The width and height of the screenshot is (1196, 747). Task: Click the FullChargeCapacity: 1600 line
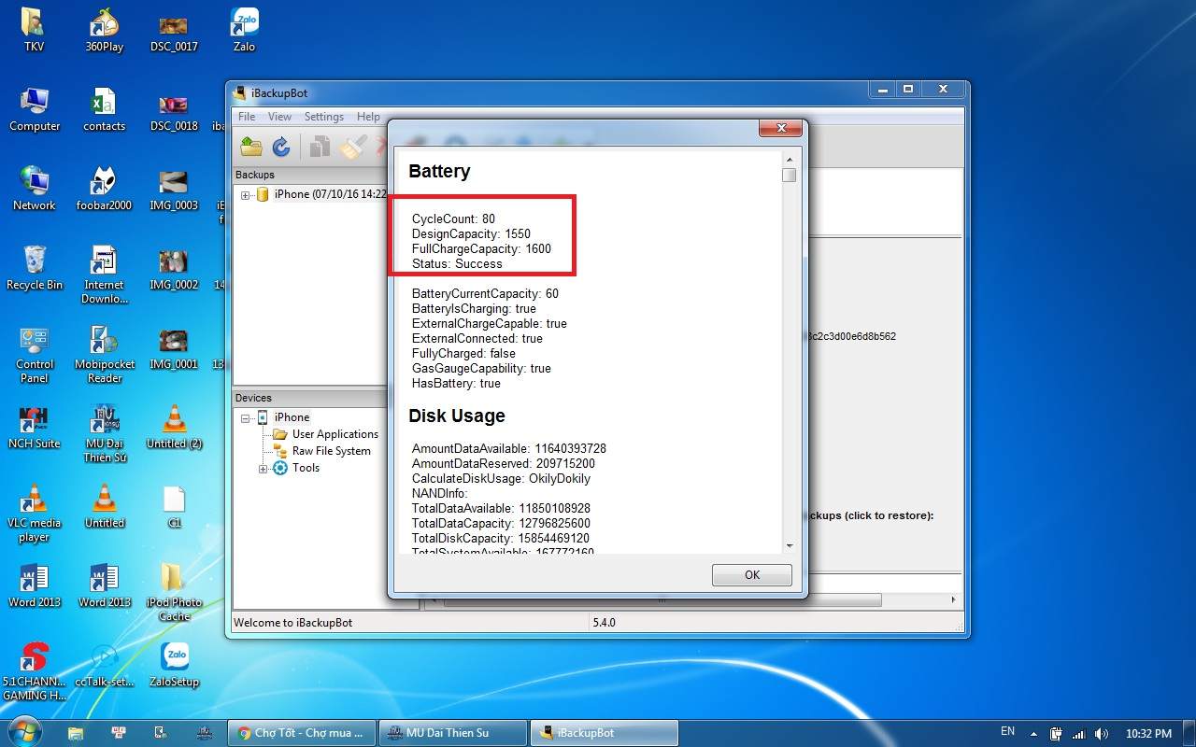coord(481,248)
